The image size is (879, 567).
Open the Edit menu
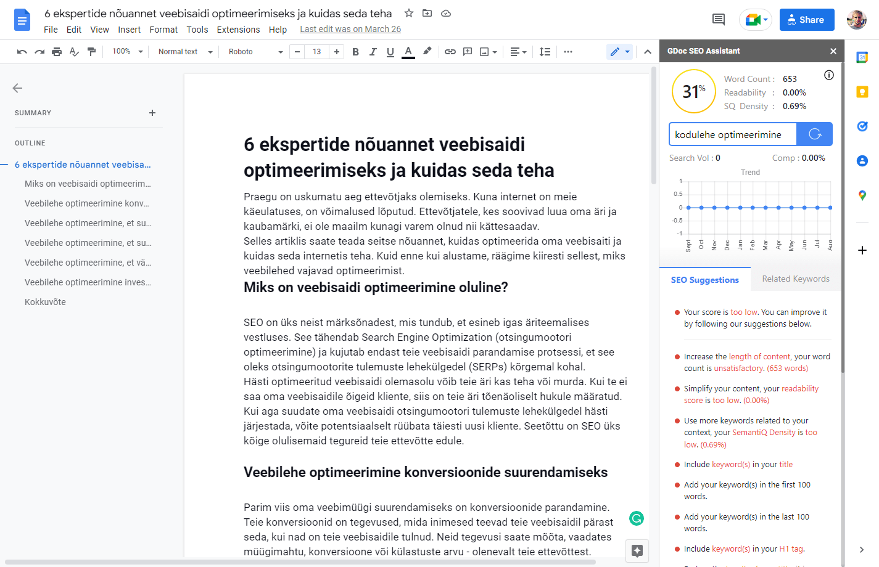pyautogui.click(x=74, y=30)
